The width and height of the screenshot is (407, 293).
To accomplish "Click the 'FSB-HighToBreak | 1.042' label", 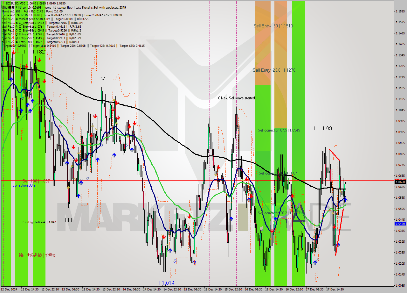I will [x=39, y=222].
